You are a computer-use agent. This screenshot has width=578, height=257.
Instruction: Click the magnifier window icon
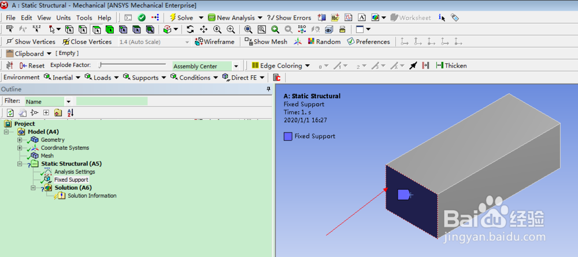[262, 29]
